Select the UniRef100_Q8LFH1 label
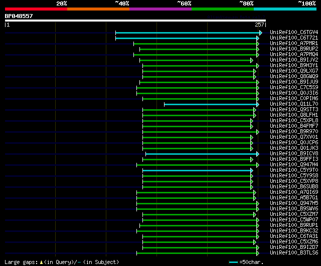This screenshot has width=321, height=266. (x=294, y=115)
